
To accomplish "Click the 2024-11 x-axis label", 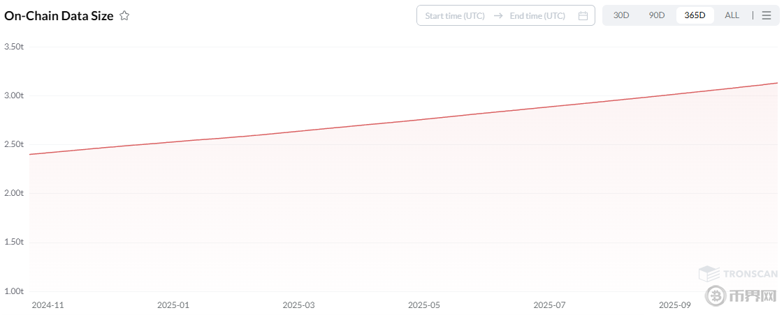I will tap(48, 305).
